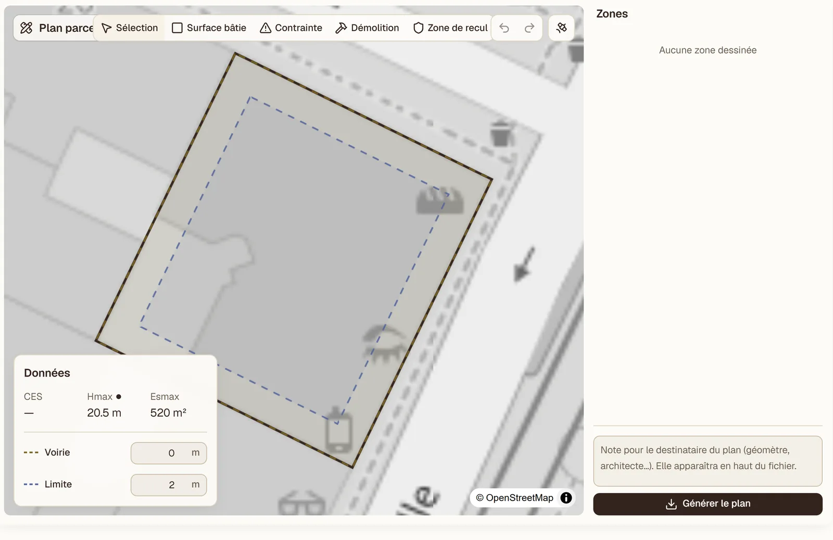Edit the Limite setback value field
Image resolution: width=833 pixels, height=540 pixels.
tap(169, 485)
